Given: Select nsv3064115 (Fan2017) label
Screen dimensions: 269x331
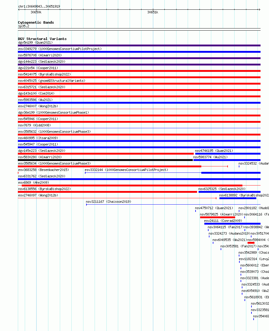Looking at the screenshot, I should [226, 227].
